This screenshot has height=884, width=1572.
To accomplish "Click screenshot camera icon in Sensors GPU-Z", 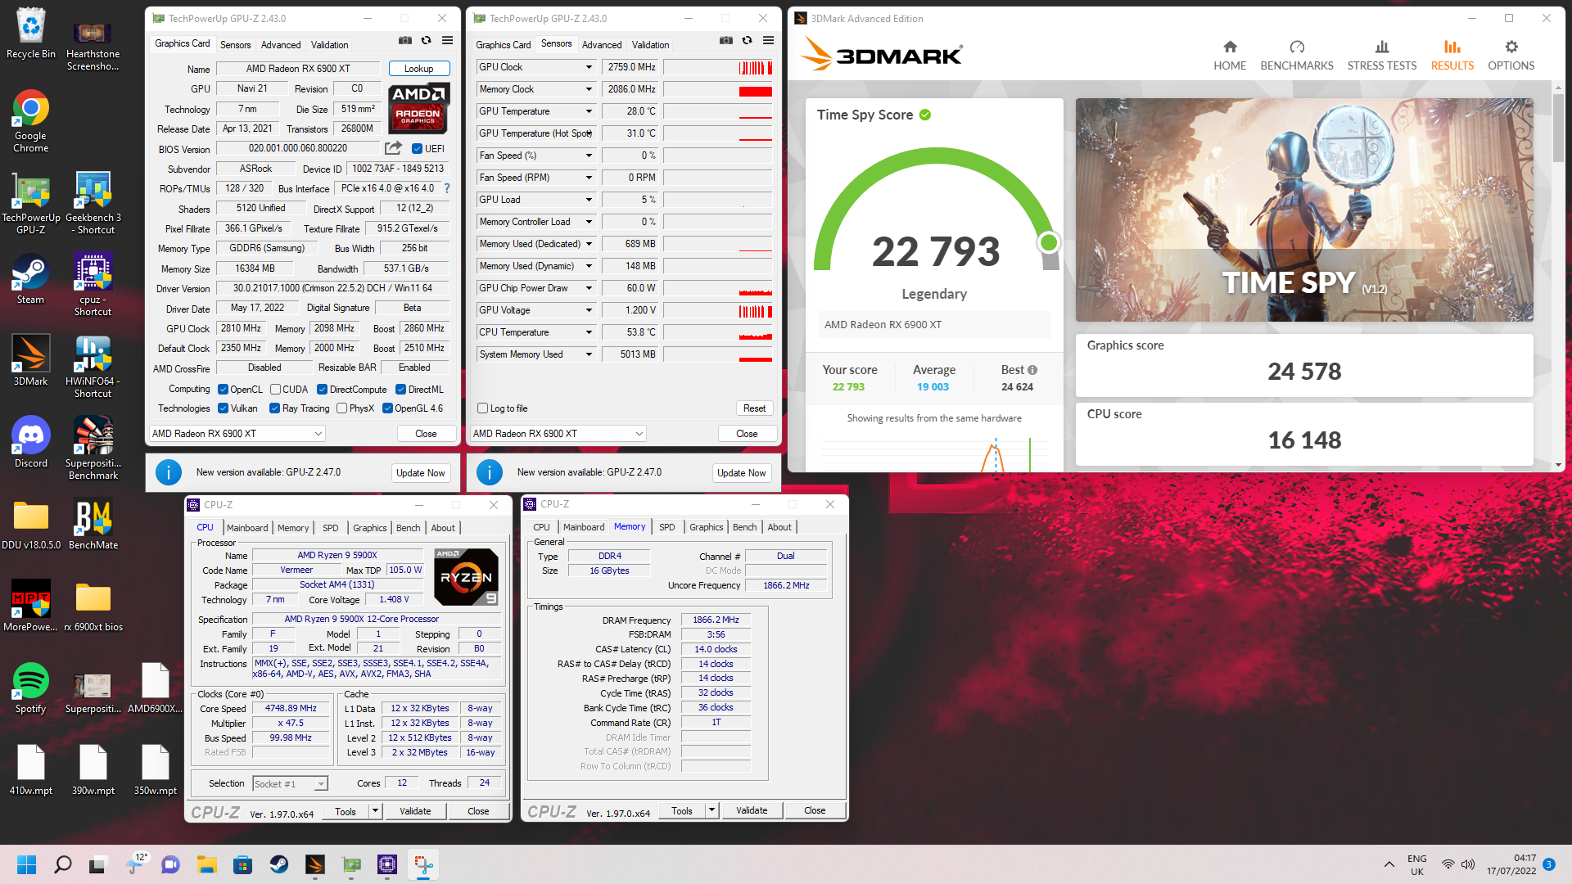I will click(726, 40).
